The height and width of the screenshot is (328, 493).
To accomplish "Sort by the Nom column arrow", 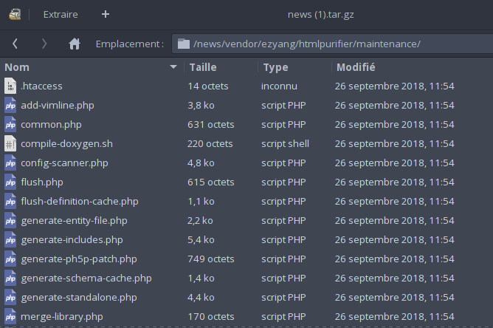I will click(173, 67).
